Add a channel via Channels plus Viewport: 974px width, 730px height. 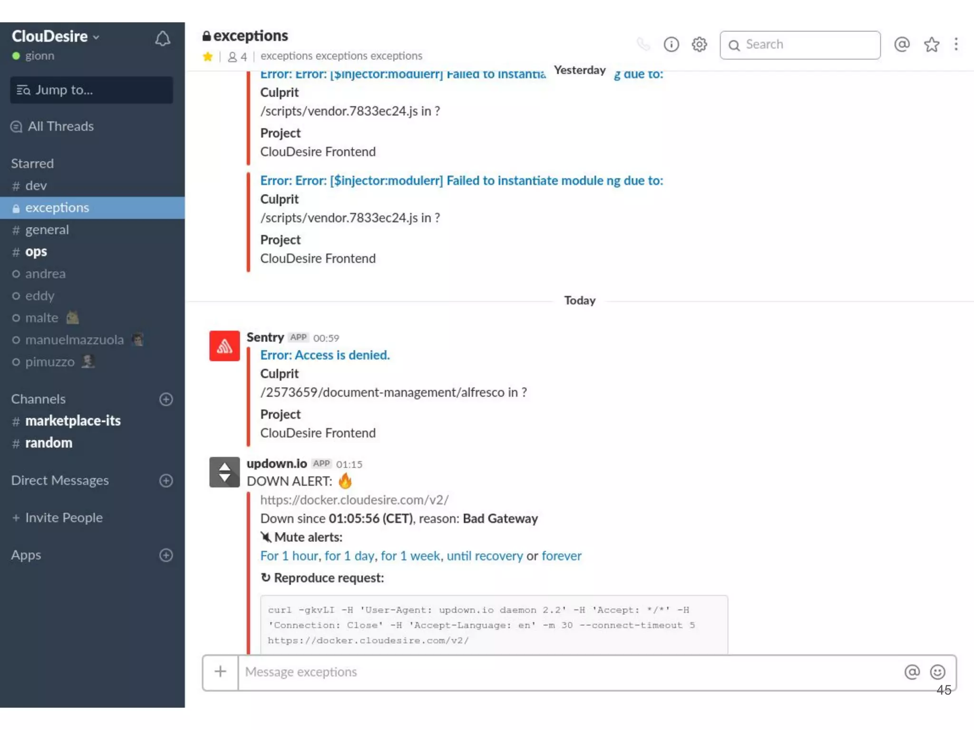[x=166, y=399]
